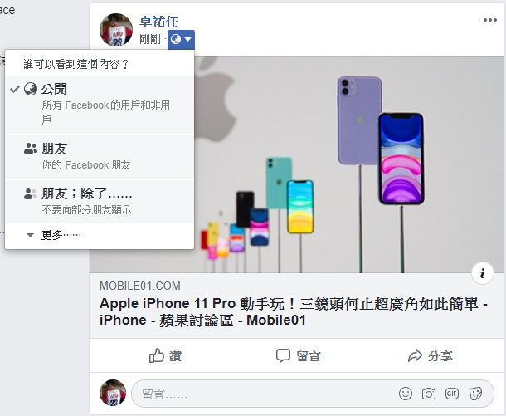This screenshot has width=506, height=416.
Task: Select the 公開 public audience option
Action: pos(100,105)
